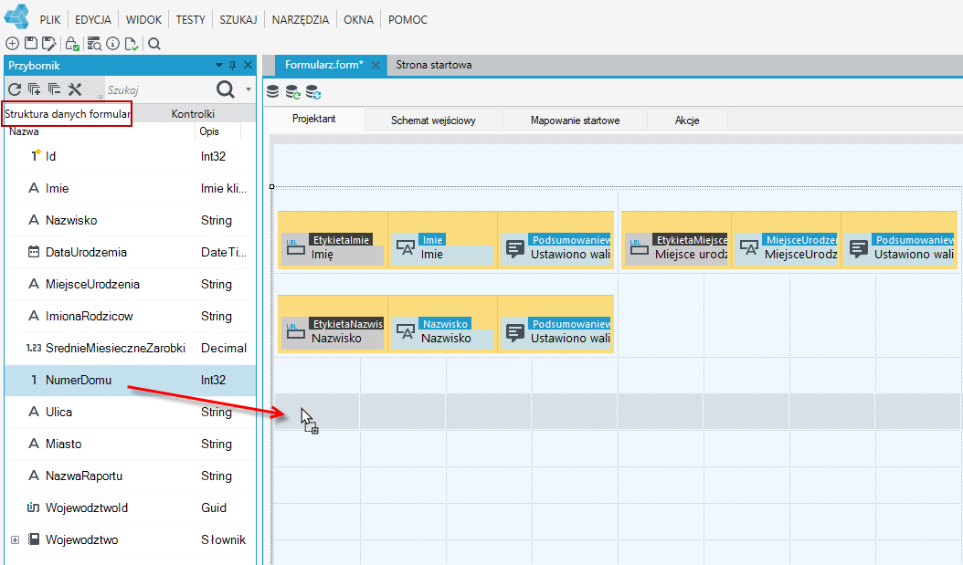Viewport: 963px width, 565px height.
Task: Expand the Wojewodztwo tree node
Action: [16, 539]
